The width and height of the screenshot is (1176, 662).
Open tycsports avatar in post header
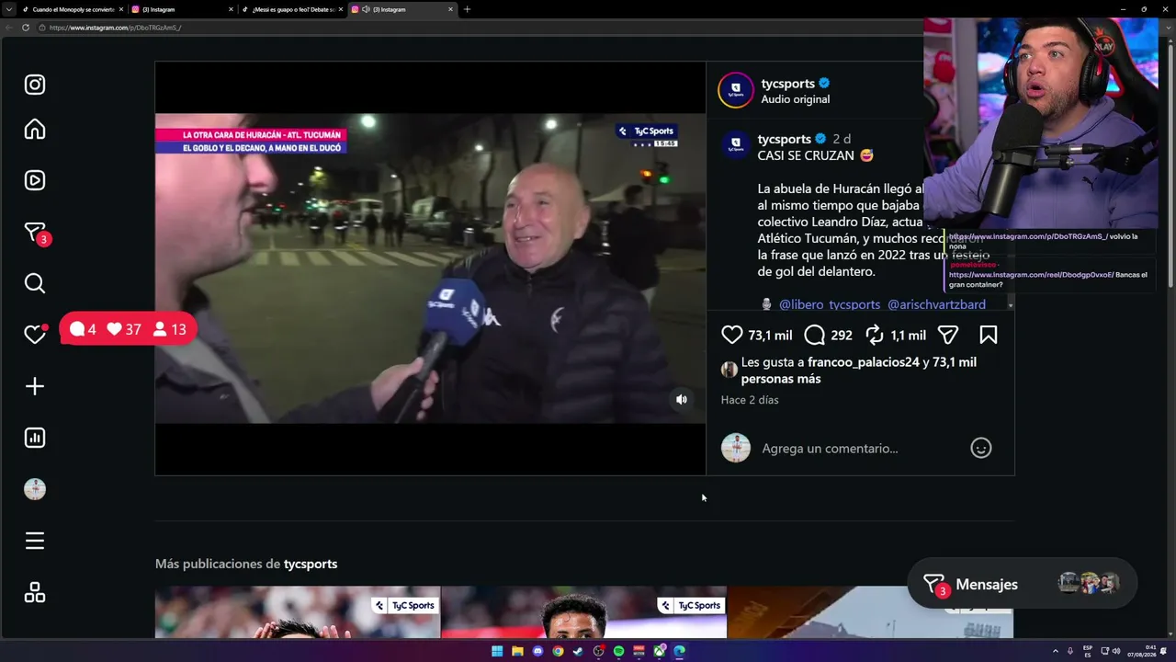pos(735,90)
